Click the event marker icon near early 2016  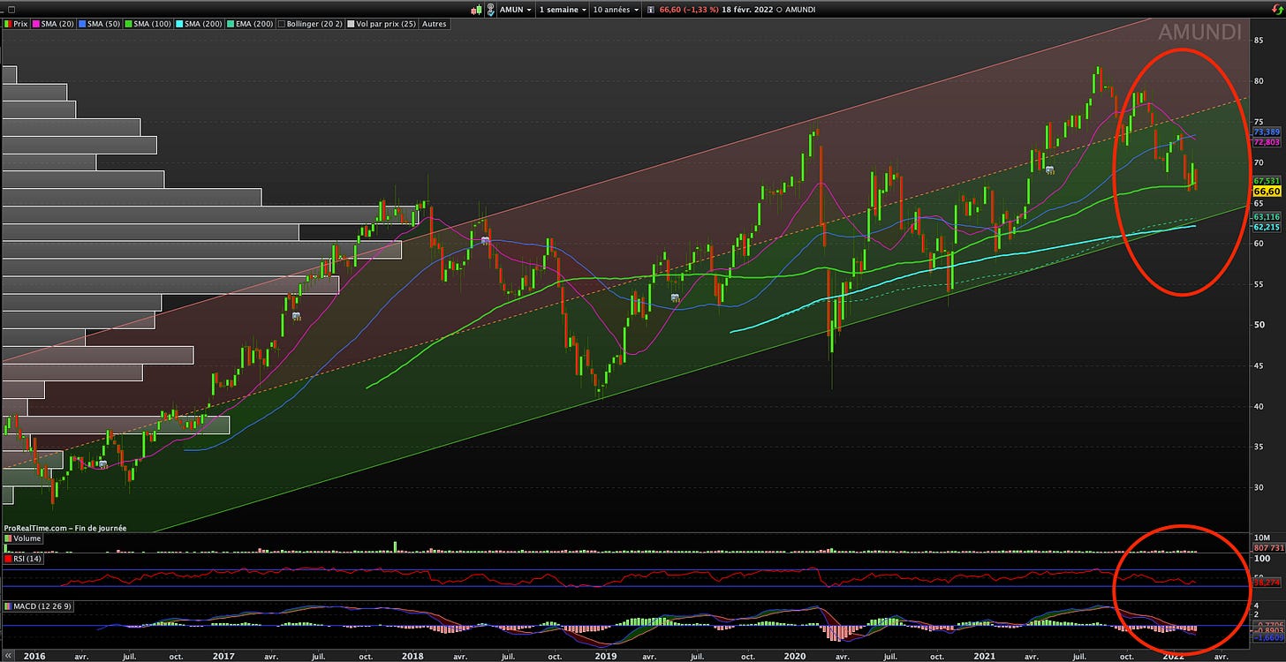tap(103, 464)
